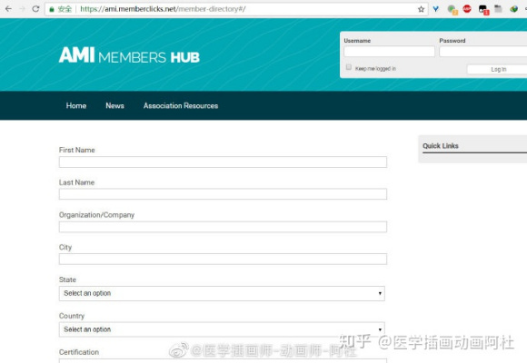Click the globe extension icon
Image resolution: width=527 pixels, height=363 pixels.
[514, 9]
